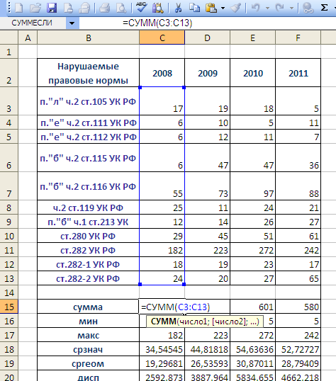Click the Format Painter brush icon
The width and height of the screenshot is (336, 381).
[x=235, y=8]
